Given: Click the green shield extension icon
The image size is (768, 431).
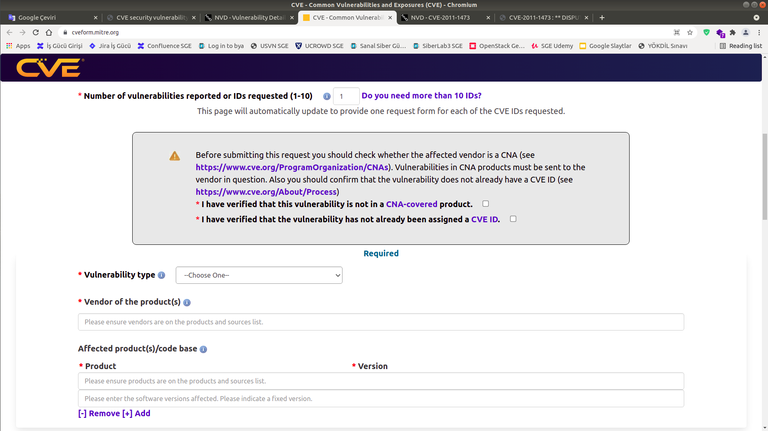Looking at the screenshot, I should click(706, 32).
